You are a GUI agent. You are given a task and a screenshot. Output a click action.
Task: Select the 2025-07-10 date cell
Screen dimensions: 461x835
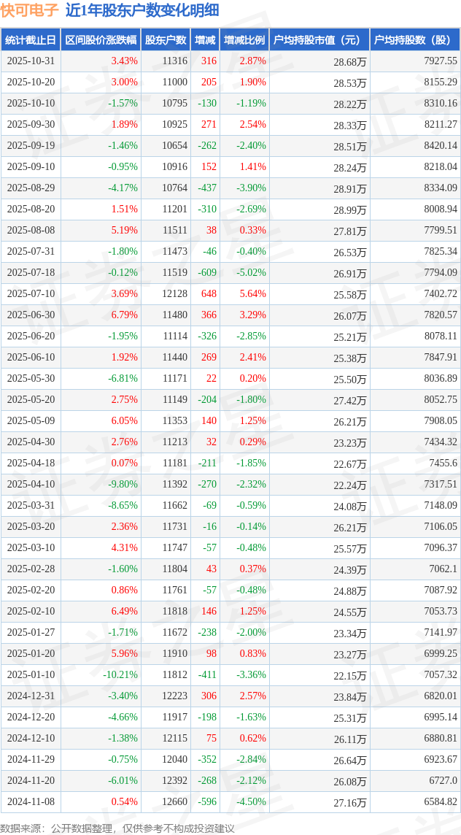coord(31,294)
